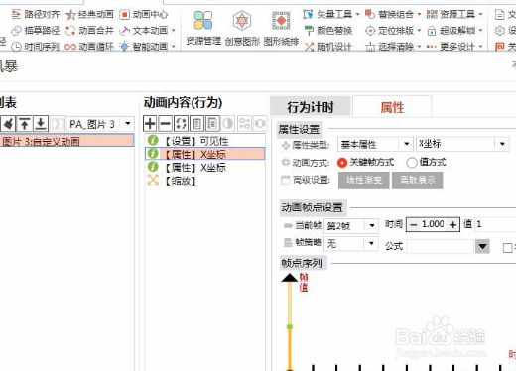The image size is (516, 371).
Task: Click the 值 value input field
Action: pos(495,225)
